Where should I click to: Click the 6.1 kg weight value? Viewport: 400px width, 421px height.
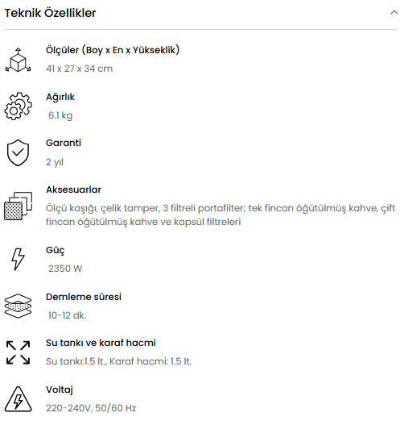click(x=60, y=115)
